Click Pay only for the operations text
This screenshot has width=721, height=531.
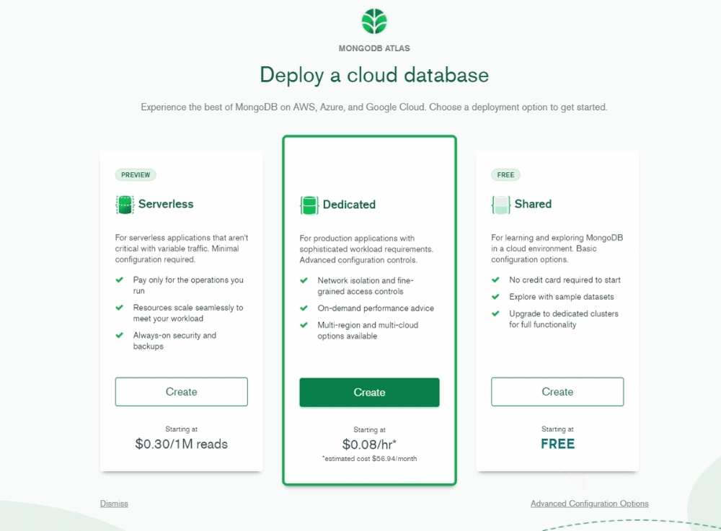(188, 285)
